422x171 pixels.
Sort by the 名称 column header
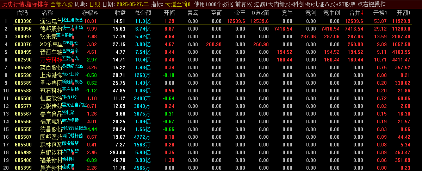[47, 13]
